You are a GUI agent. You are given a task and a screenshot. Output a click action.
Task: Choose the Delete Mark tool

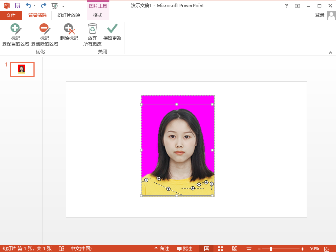point(69,32)
